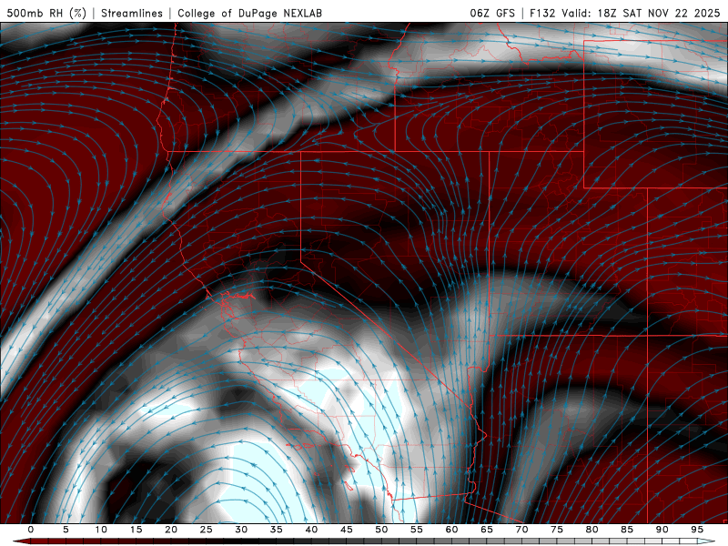Click the colorbar label "60"
The width and height of the screenshot is (728, 546).
coord(451,530)
